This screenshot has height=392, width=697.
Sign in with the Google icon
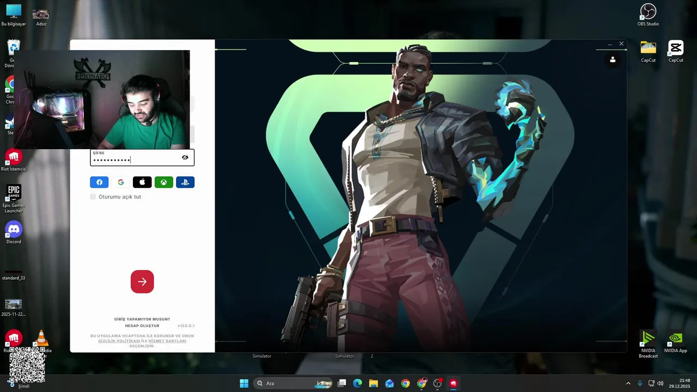pyautogui.click(x=121, y=182)
